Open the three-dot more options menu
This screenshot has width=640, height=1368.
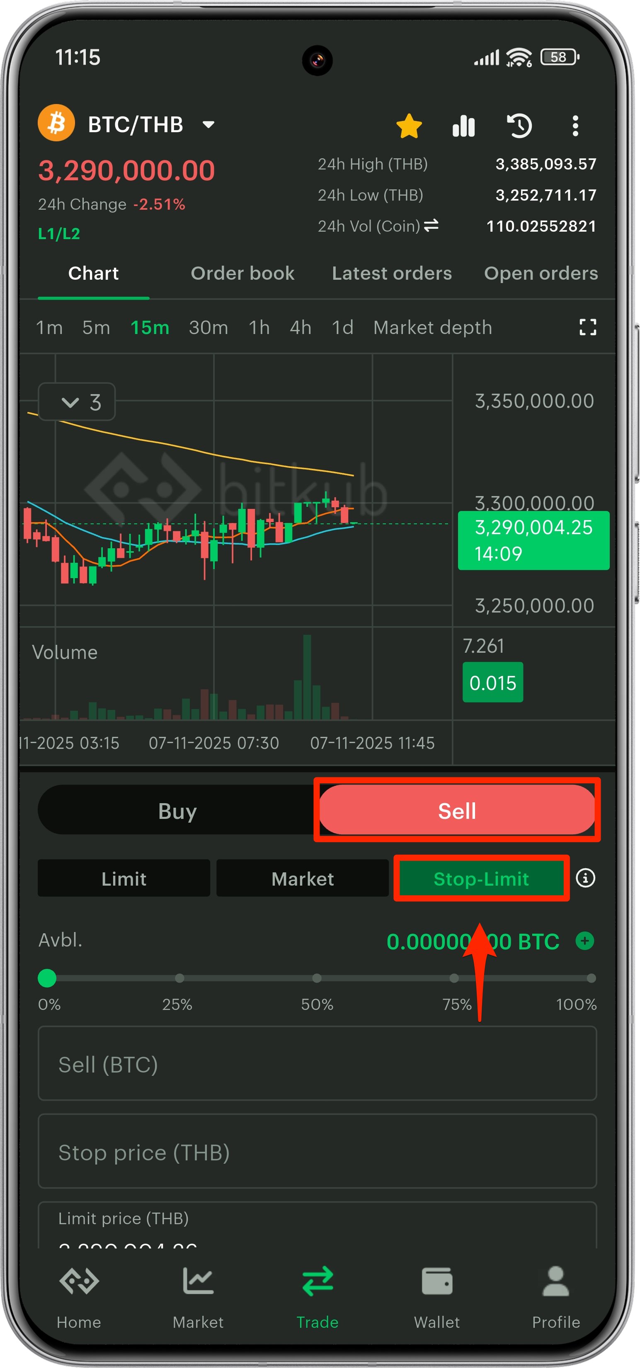click(x=575, y=126)
